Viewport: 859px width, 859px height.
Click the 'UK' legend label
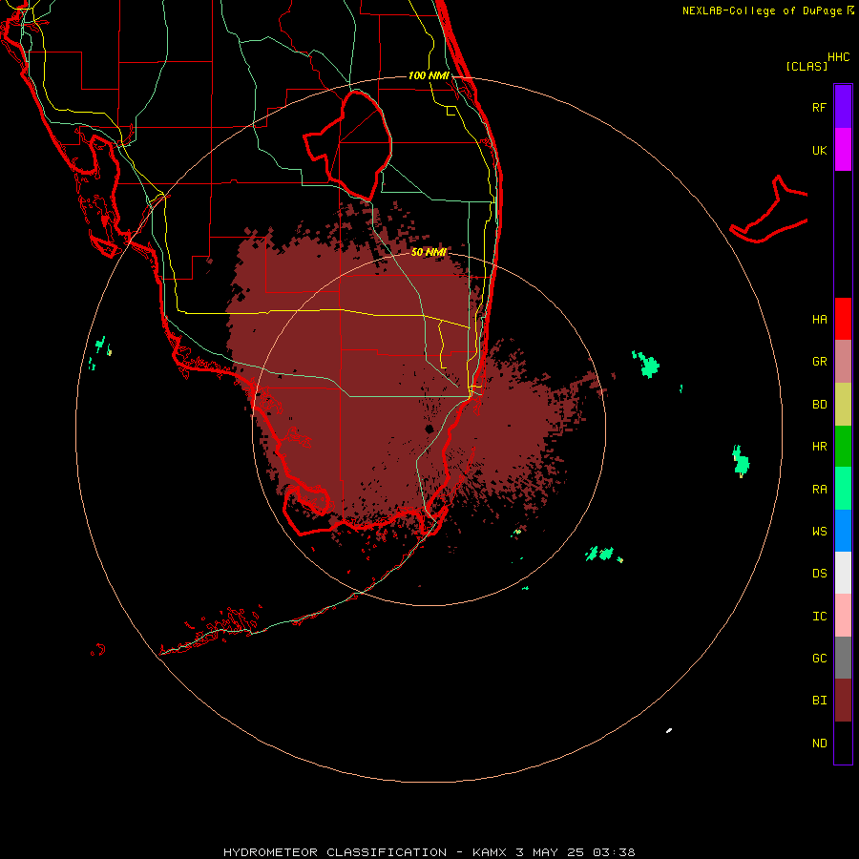pyautogui.click(x=820, y=150)
